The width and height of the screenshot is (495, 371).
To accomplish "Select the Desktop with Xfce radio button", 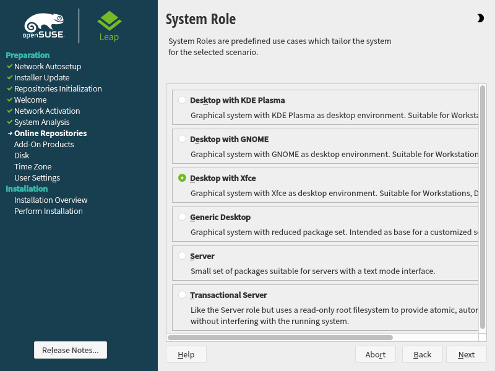I will pos(182,177).
